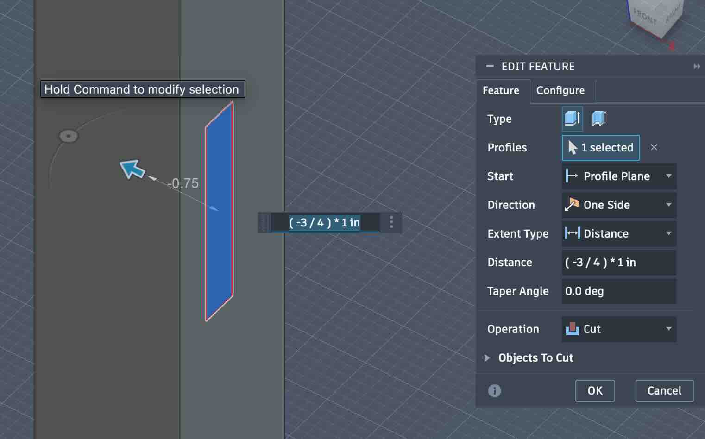The image size is (705, 439).
Task: Expand the Objects To Cut section
Action: click(x=487, y=357)
